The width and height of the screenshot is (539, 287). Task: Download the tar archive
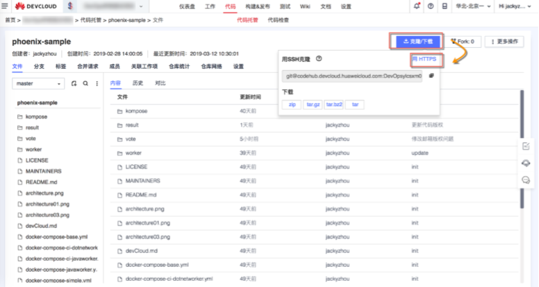tap(355, 105)
